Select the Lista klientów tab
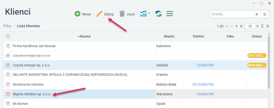274x108 pixels. pyautogui.click(x=28, y=26)
